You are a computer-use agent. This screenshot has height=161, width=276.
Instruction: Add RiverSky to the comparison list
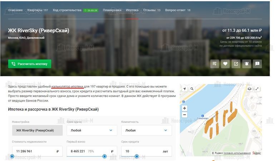point(215,64)
